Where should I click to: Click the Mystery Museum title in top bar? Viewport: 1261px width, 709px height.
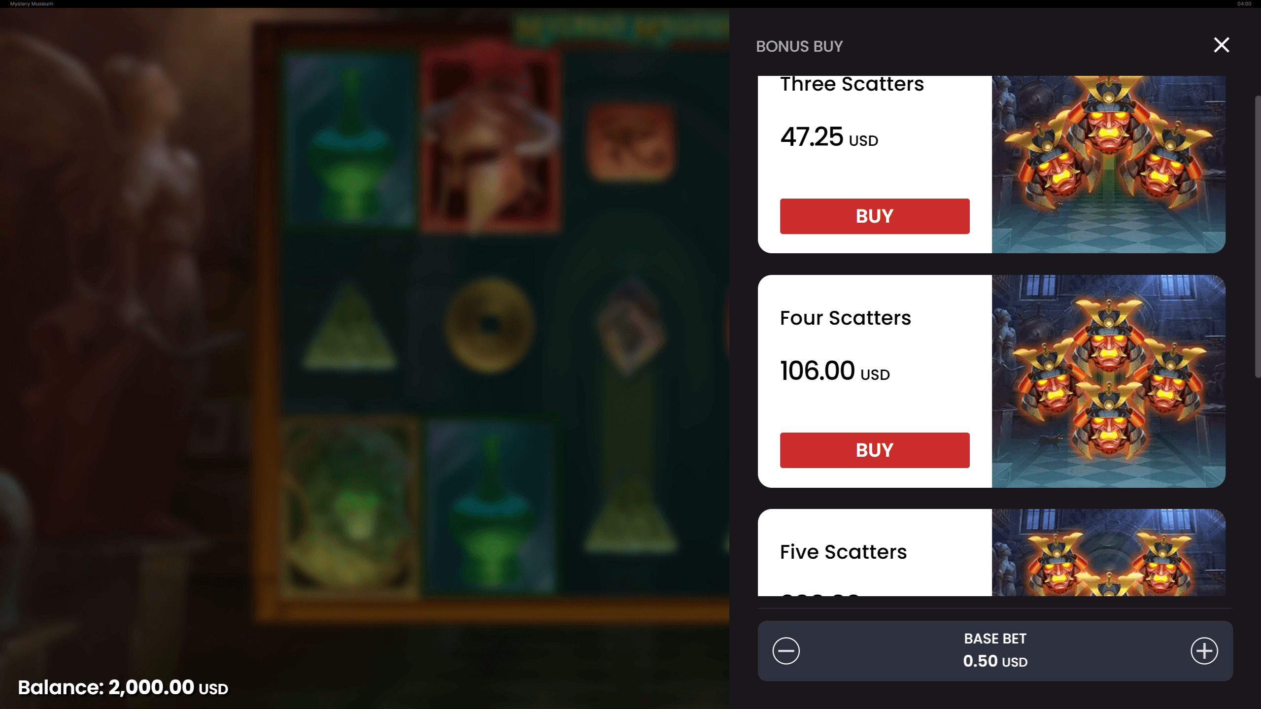point(32,3)
